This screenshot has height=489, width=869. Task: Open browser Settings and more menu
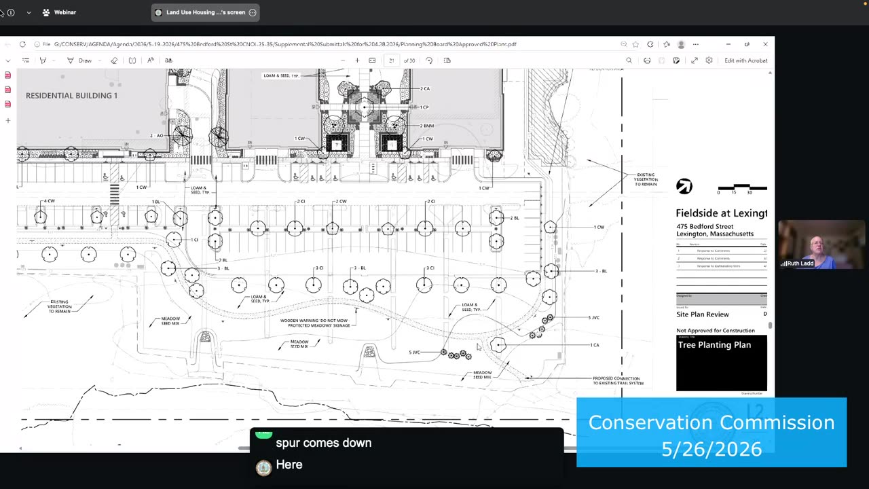click(696, 44)
